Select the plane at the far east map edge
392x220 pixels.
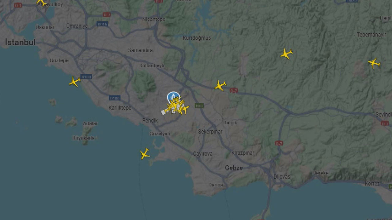pyautogui.click(x=374, y=63)
